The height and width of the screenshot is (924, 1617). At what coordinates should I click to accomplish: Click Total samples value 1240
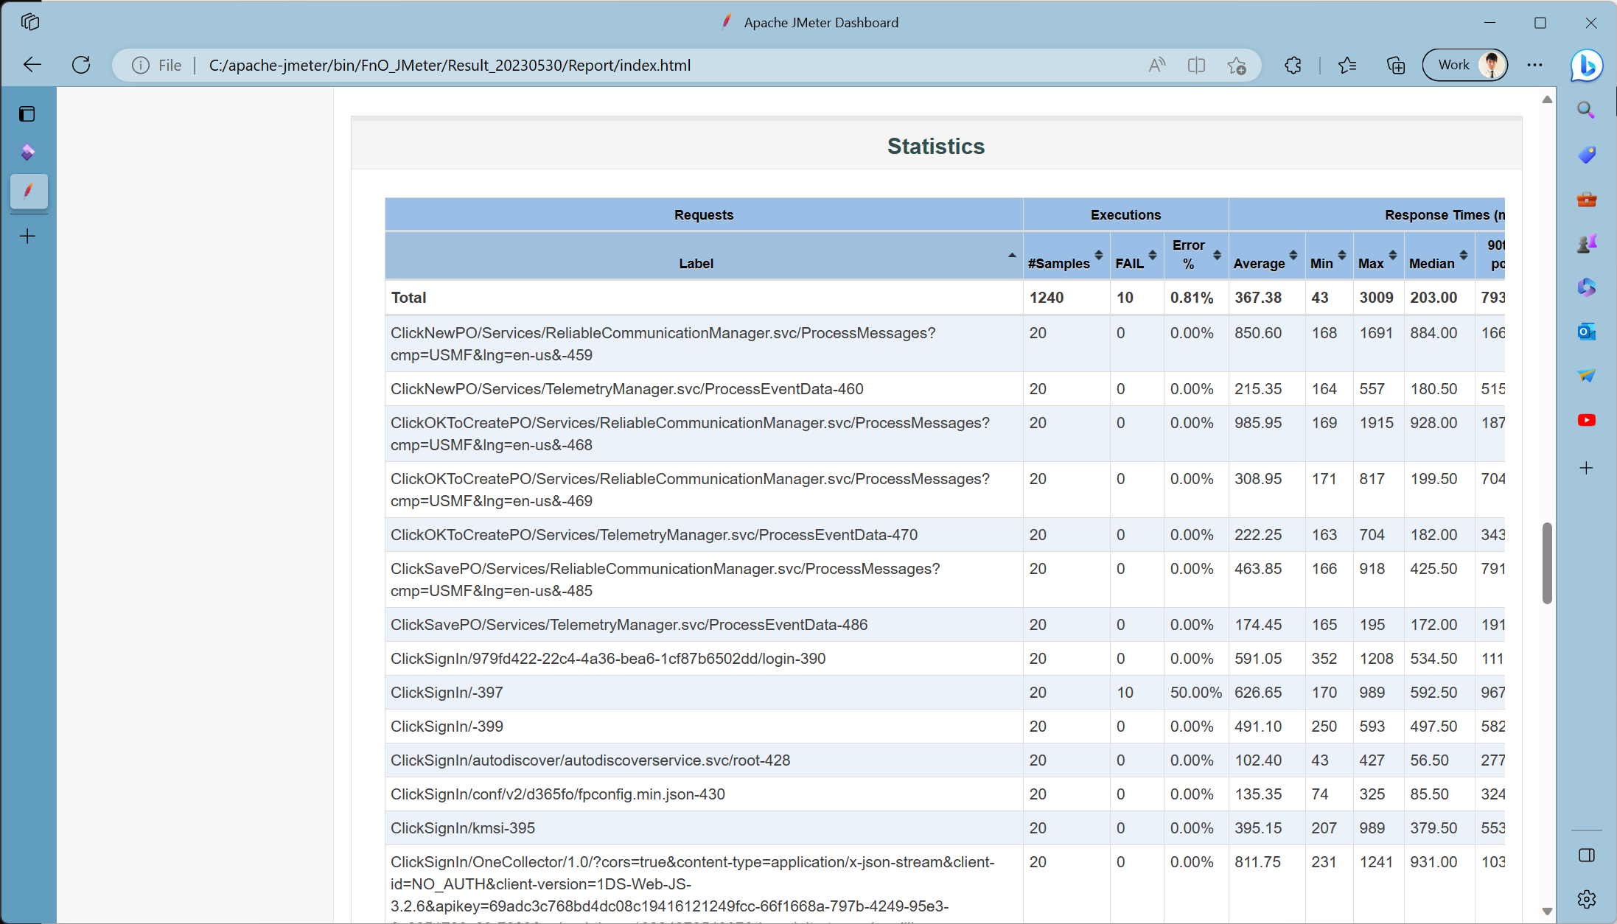click(x=1047, y=298)
